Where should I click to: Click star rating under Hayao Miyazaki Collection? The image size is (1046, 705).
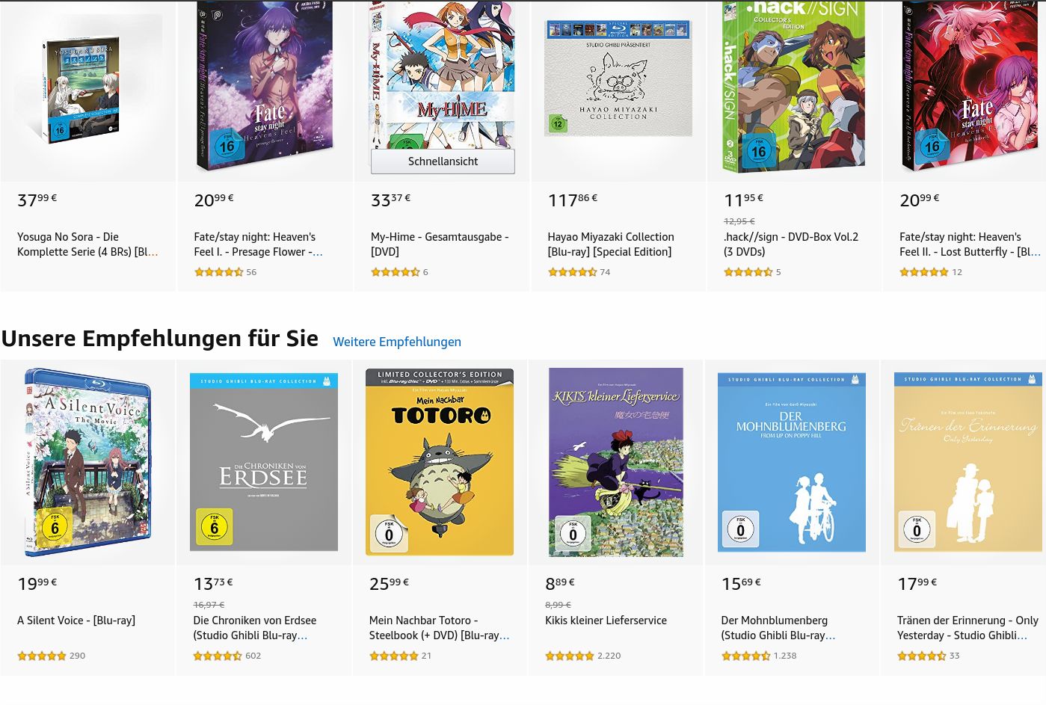[573, 272]
